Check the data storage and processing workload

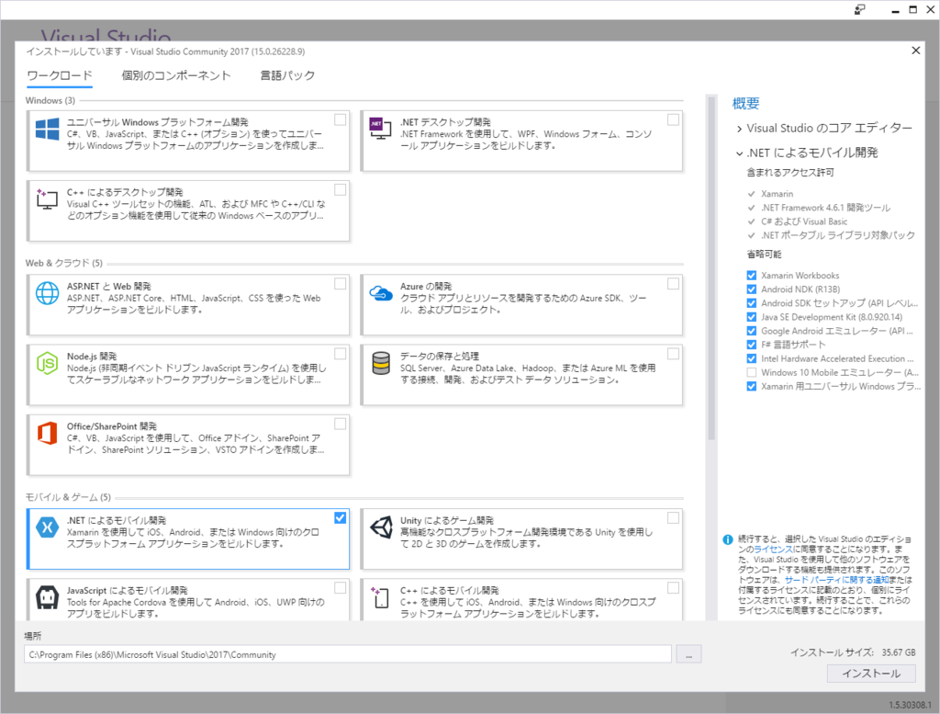point(673,354)
